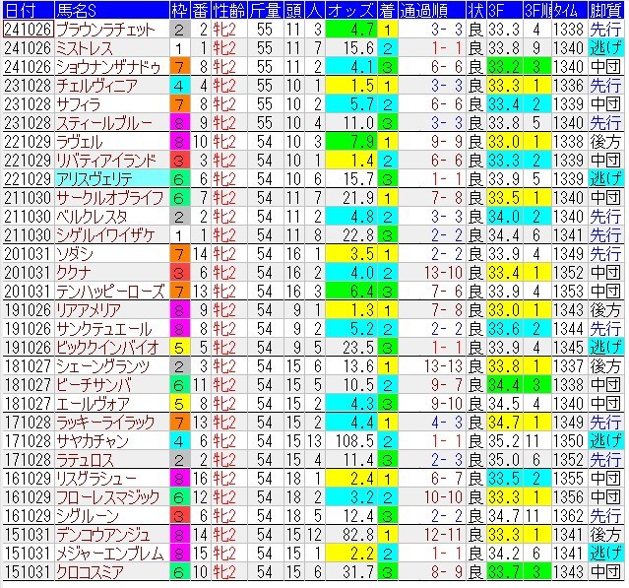Viewport: 629px width, 588px height.
Task: Click the 日付 column header
Action: pos(22,10)
